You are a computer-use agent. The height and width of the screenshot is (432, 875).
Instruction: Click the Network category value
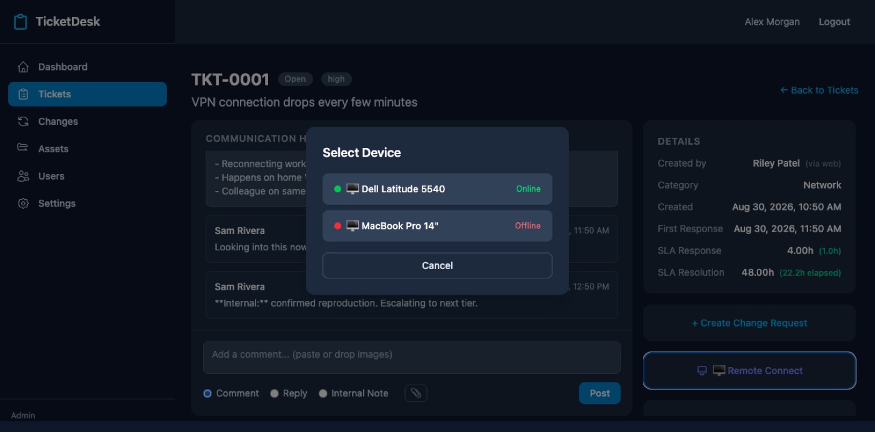tap(822, 185)
